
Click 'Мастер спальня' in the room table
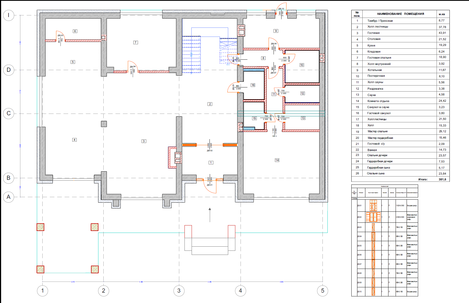378,131
